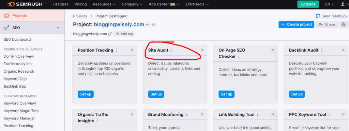
Task: Click info icon beside Position Tracking
Action: [116, 50]
